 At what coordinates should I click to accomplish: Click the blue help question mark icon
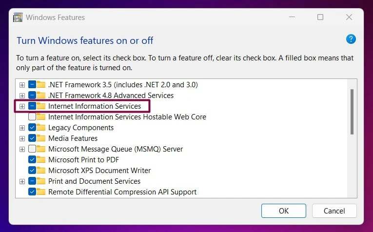[x=351, y=39]
